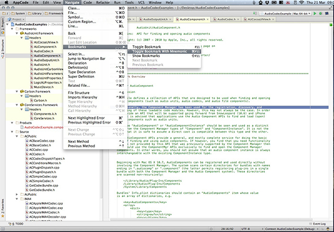This screenshot has height=232, width=334.
Task: Collapse the ACPublic folder
Action: pyautogui.click(x=17, y=136)
